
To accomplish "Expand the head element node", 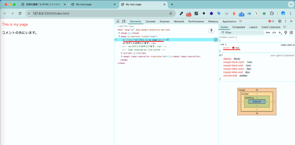I will [x=119, y=33].
